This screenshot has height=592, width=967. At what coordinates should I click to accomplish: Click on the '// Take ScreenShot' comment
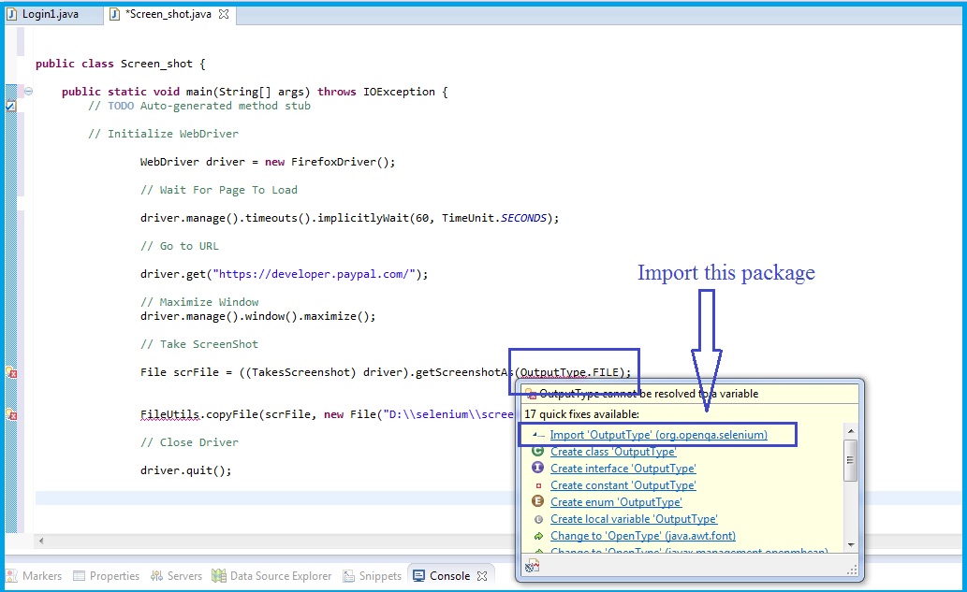pyautogui.click(x=199, y=344)
